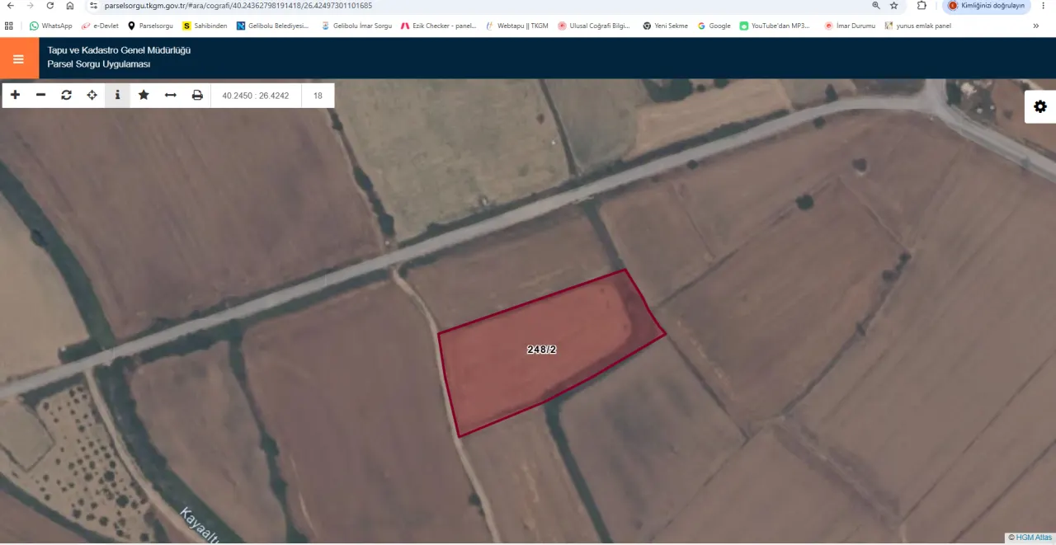Bookmark this page with star icon

893,6
